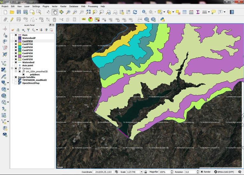Open the Processing menu
Image resolution: width=244 pixels, height=175 pixels.
[93, 6]
